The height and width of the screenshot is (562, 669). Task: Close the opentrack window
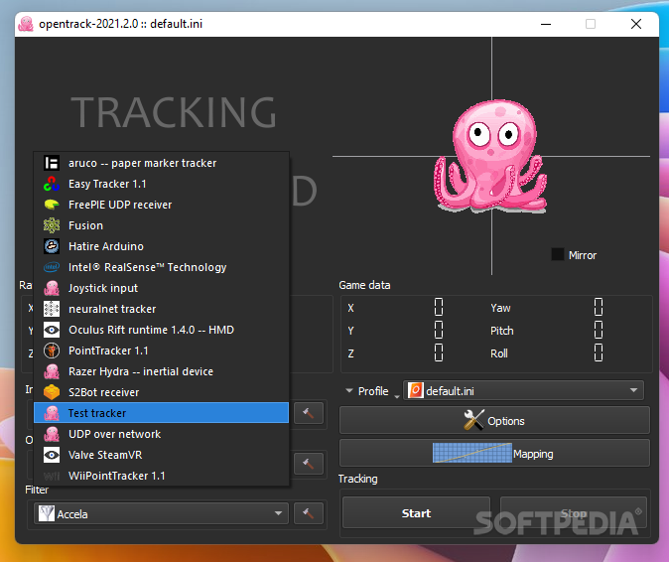[x=636, y=24]
